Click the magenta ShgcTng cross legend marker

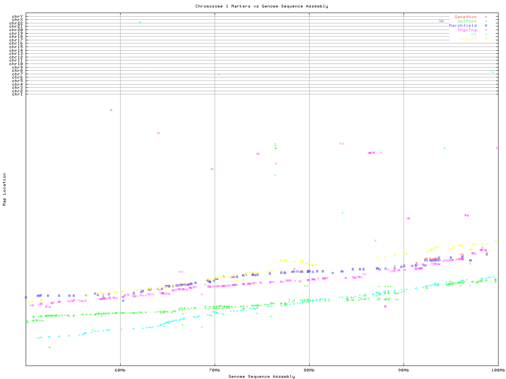click(486, 30)
